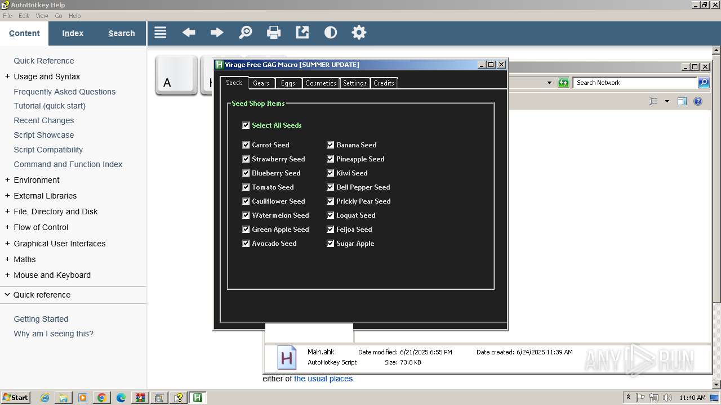Toggle Blueberry Seed checkbox
The width and height of the screenshot is (721, 405).
tap(246, 173)
